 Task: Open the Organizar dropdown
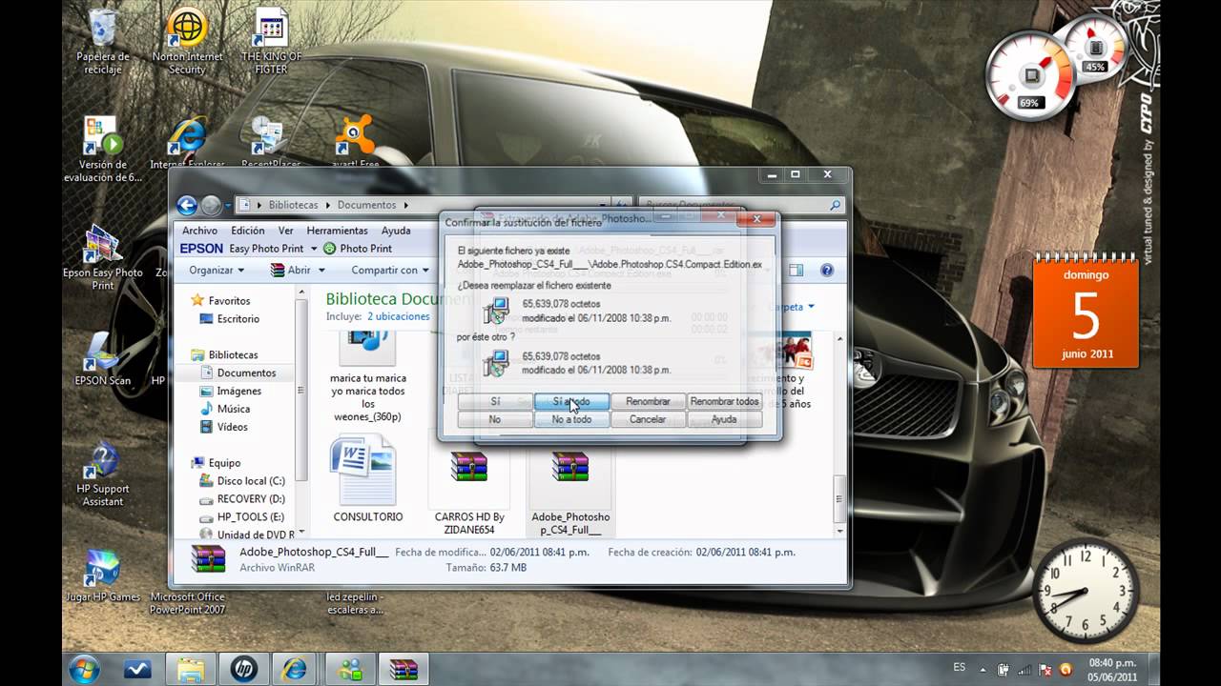coord(217,270)
